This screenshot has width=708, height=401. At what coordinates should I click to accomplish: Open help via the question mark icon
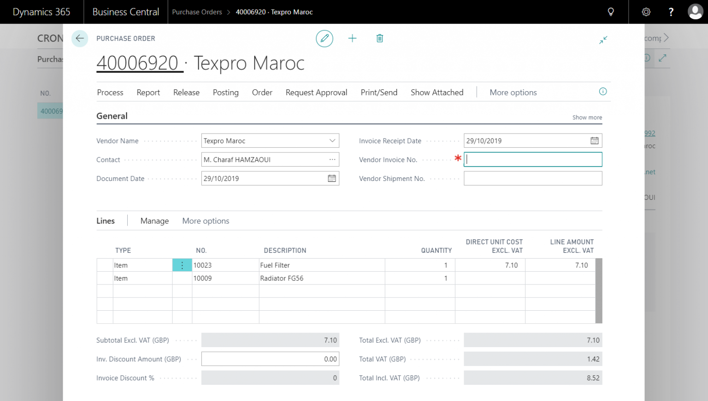pos(671,12)
